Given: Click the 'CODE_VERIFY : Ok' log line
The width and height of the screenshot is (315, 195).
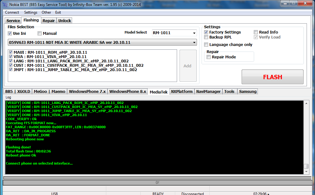Looking at the screenshot, I should [21, 119].
